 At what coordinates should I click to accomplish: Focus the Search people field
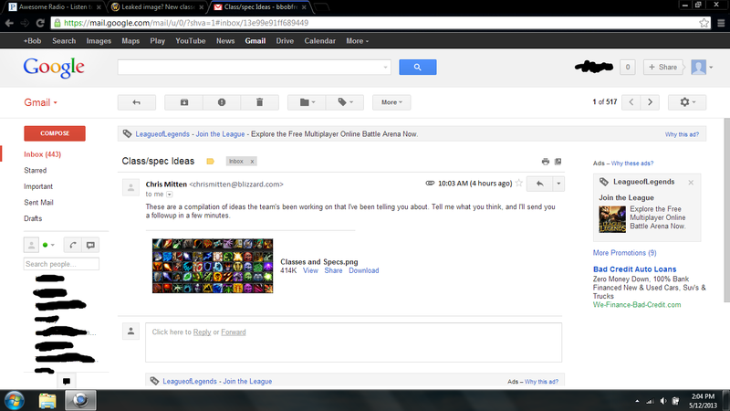pos(61,264)
